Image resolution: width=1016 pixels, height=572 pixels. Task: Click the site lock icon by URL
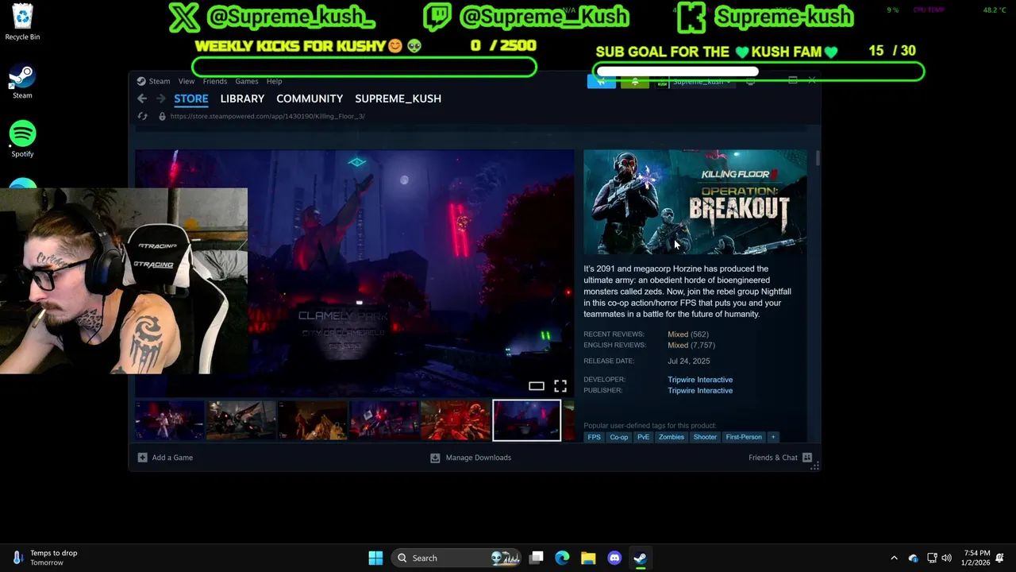pyautogui.click(x=162, y=116)
